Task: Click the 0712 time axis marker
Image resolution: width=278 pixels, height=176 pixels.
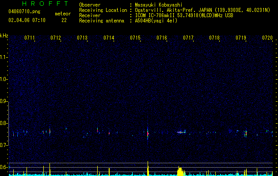Action: [56, 38]
